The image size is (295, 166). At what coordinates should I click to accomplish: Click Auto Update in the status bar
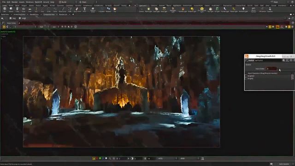click(284, 164)
